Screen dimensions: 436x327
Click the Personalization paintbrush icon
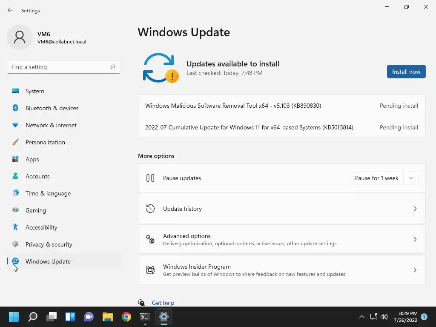click(x=15, y=142)
